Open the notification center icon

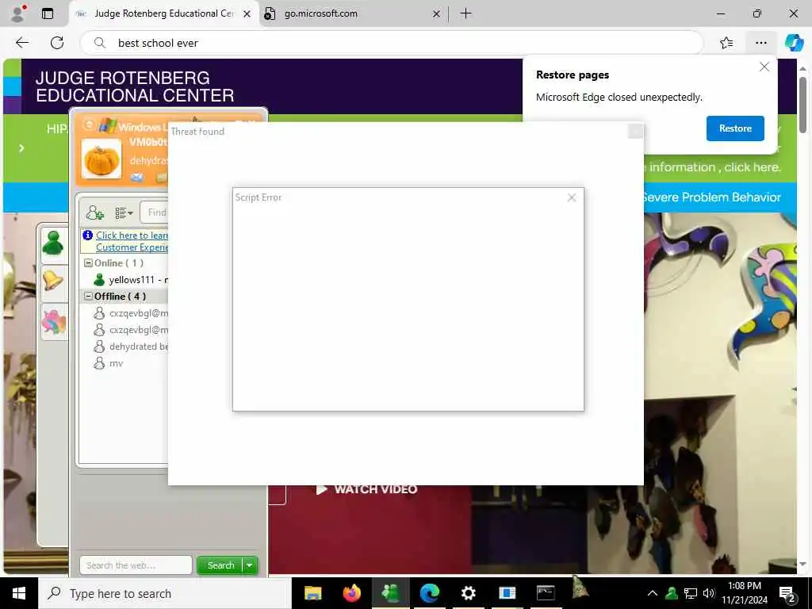(x=787, y=594)
